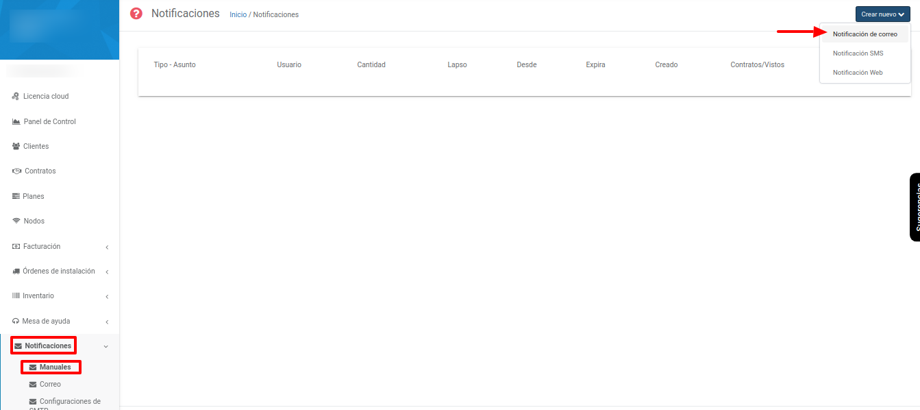Click the Mesa de ayuda headset icon
The width and height of the screenshot is (920, 410).
coord(16,321)
